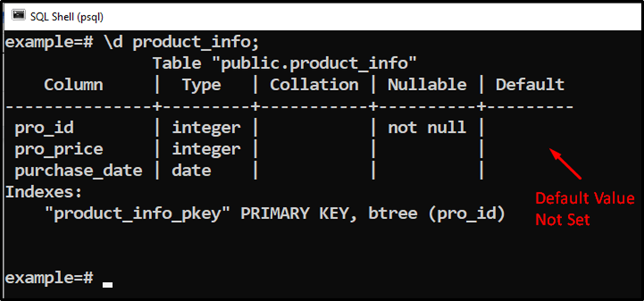This screenshot has width=644, height=301.
Task: Click the \d product_info; command text
Action: pyautogui.click(x=183, y=43)
